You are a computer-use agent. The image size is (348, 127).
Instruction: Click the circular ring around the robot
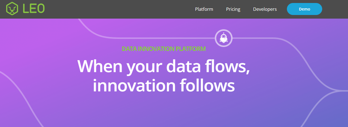pyautogui.click(x=223, y=38)
